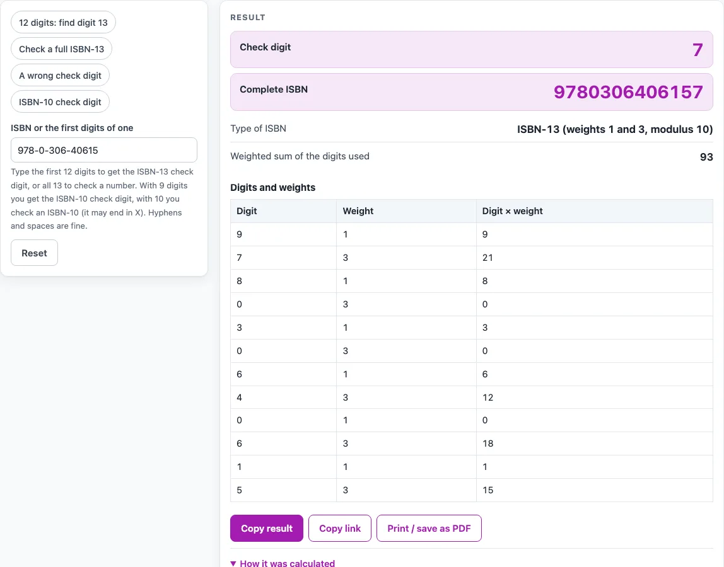724x567 pixels.
Task: Open Print / save as PDF
Action: coord(429,528)
